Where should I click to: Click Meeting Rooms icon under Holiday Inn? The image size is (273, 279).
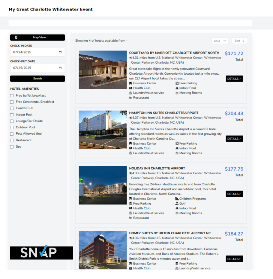[177, 213]
